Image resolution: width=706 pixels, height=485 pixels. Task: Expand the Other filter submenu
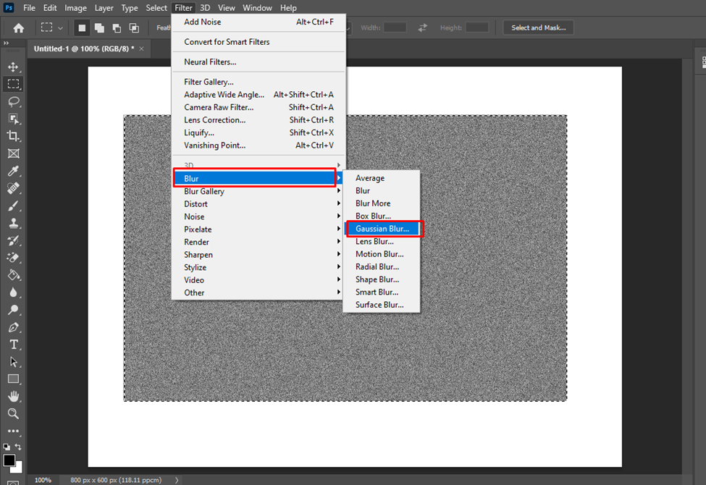pos(256,292)
